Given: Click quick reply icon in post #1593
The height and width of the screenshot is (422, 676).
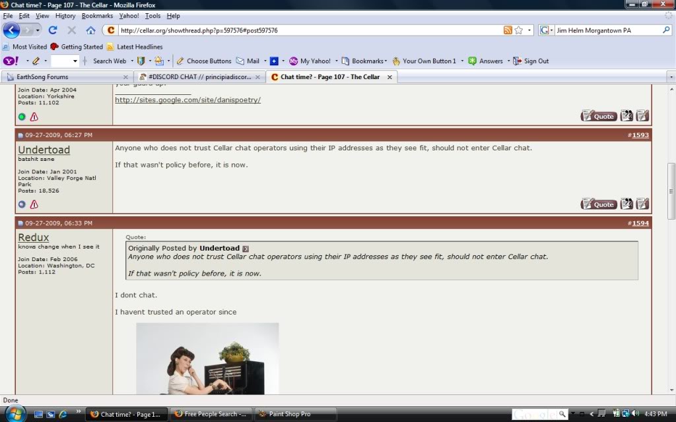Looking at the screenshot, I should click(642, 204).
